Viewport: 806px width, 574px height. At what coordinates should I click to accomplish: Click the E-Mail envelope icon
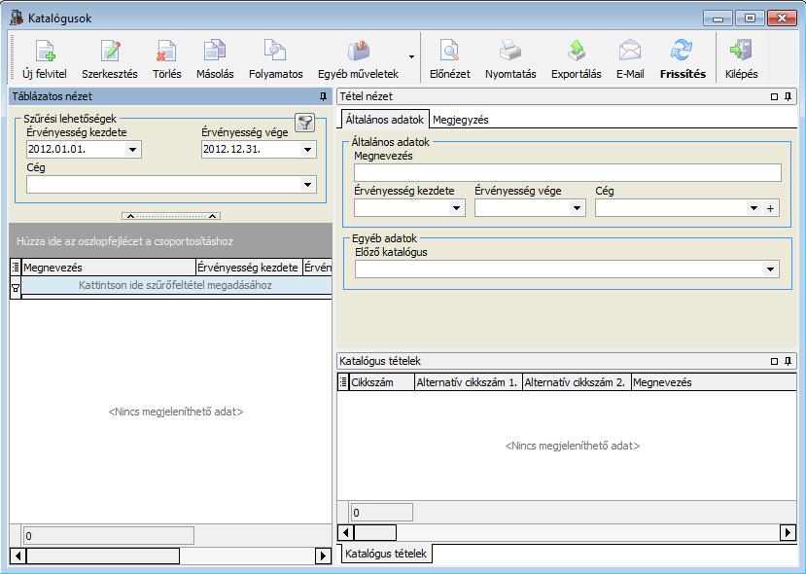click(x=630, y=52)
